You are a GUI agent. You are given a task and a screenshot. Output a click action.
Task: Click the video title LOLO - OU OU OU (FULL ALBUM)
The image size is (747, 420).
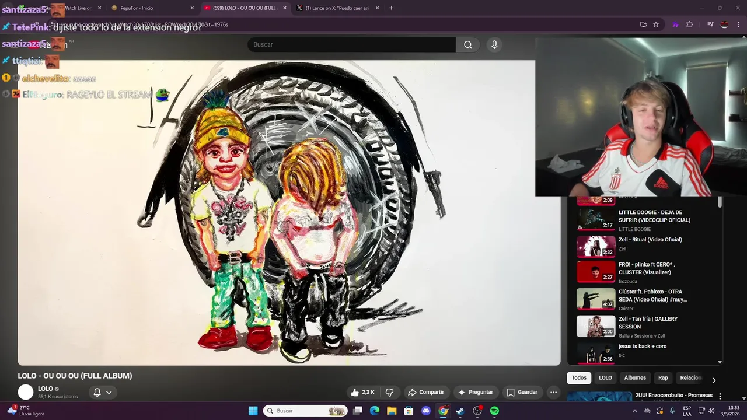(x=75, y=376)
